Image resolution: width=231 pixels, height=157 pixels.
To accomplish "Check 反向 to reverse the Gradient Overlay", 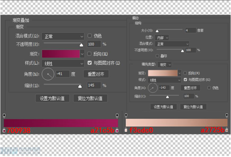I will pos(89,54).
